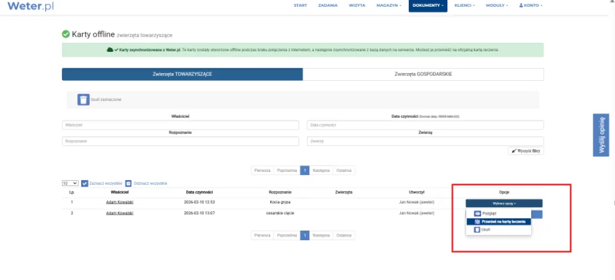Click the eye icon next to Podgląd
This screenshot has height=280, width=615.
point(478,214)
